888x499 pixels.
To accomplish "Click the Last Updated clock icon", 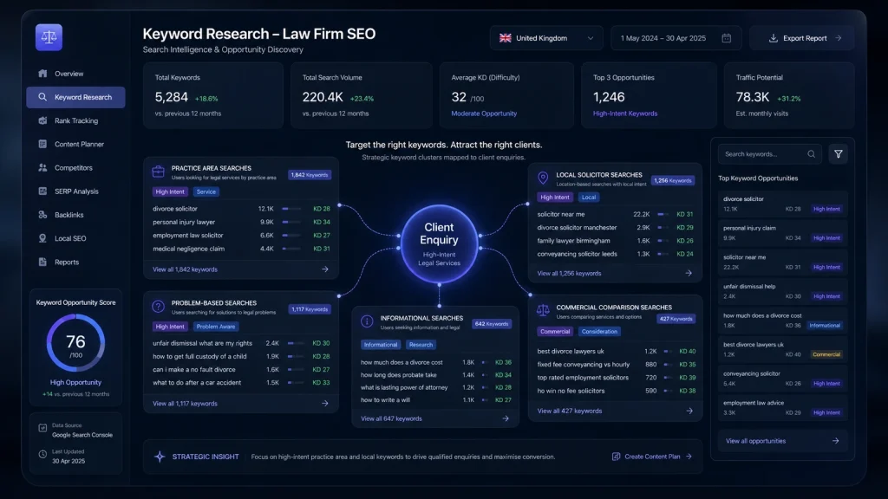I will [42, 454].
